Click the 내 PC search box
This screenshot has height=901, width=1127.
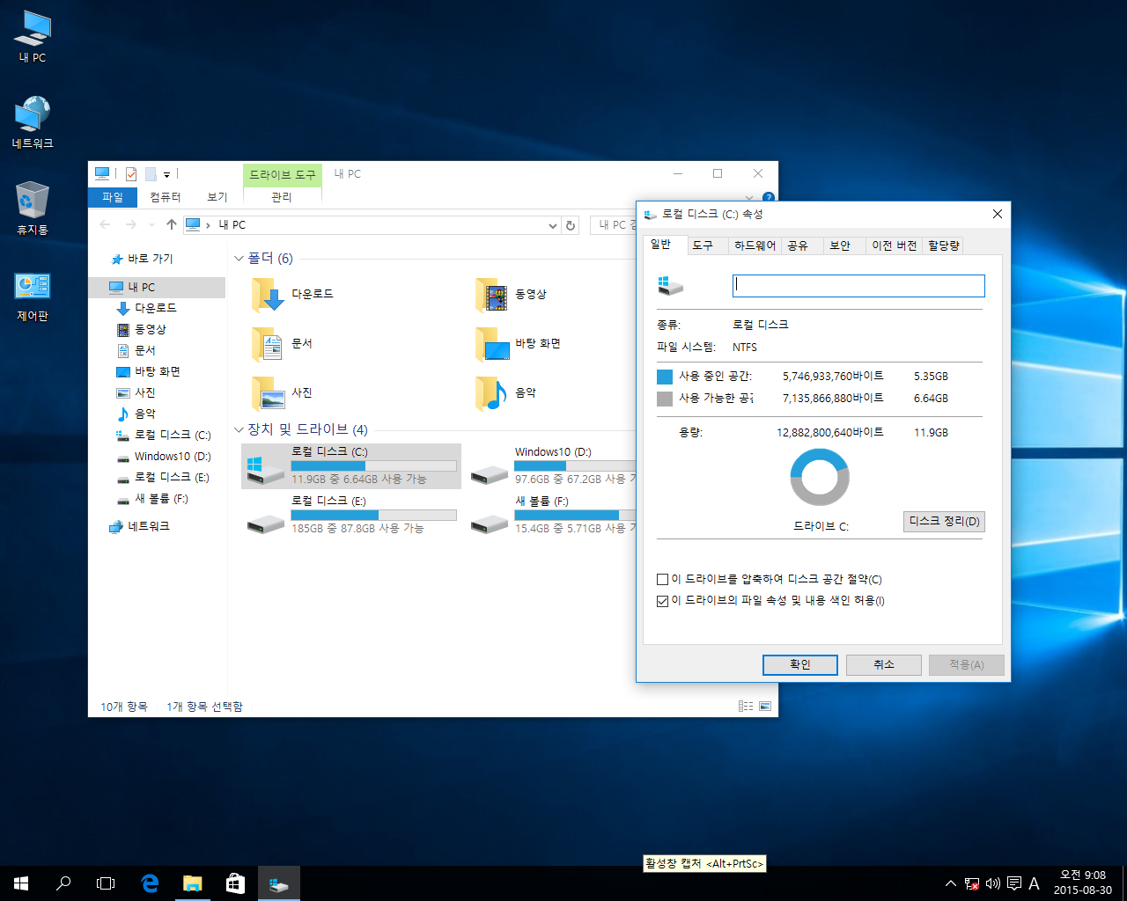pos(614,225)
